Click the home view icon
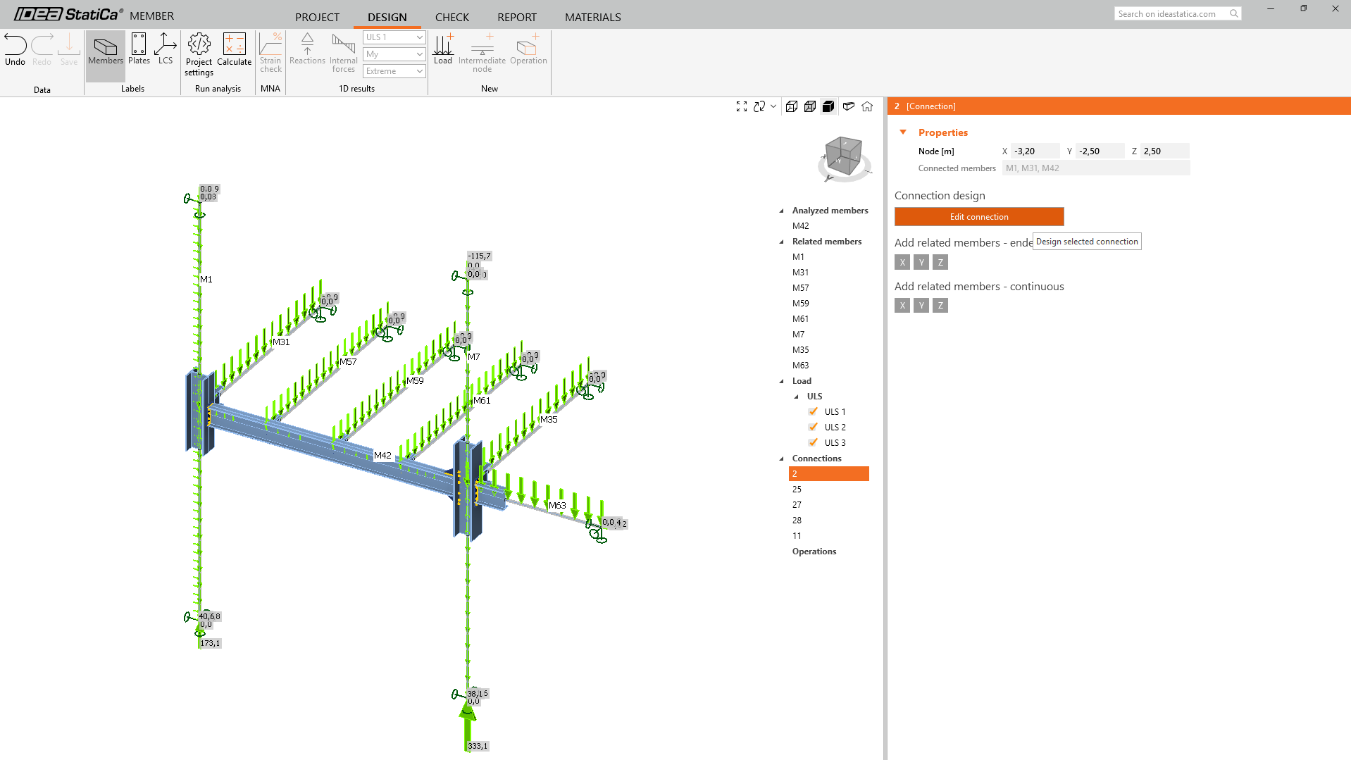Screen dimensions: 1351x760 click(x=867, y=106)
